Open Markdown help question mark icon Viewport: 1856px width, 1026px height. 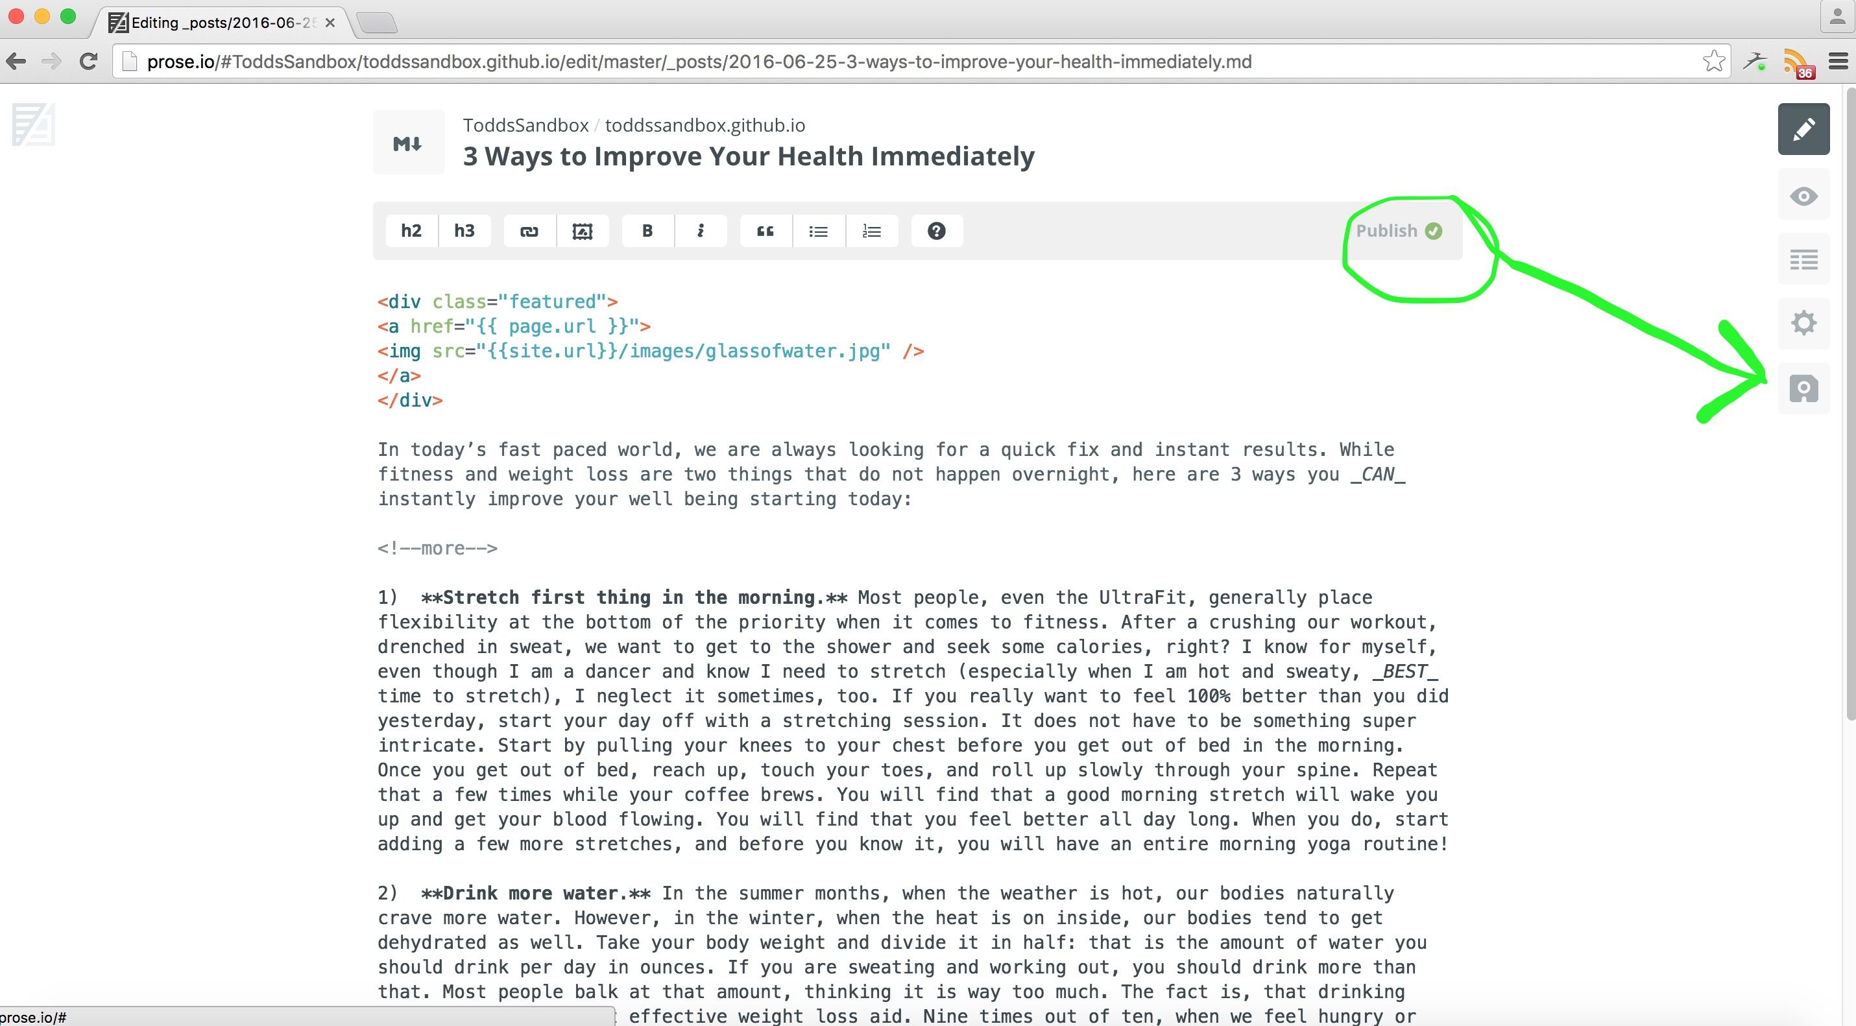coord(937,231)
